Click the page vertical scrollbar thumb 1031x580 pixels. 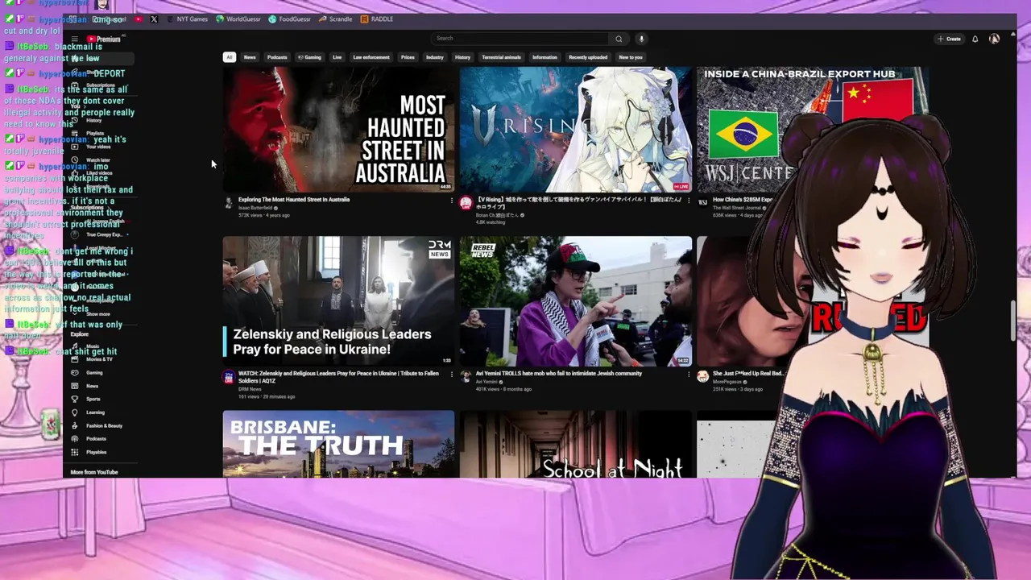point(1013,321)
